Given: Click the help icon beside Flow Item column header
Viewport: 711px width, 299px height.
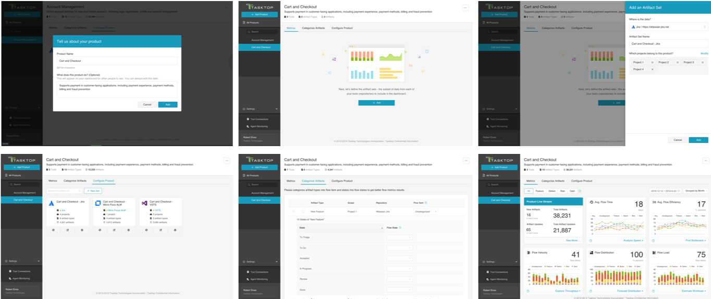Looking at the screenshot, I should (x=426, y=203).
